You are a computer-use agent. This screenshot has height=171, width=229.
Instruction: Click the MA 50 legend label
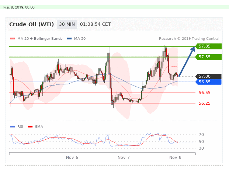pyautogui.click(x=80, y=39)
